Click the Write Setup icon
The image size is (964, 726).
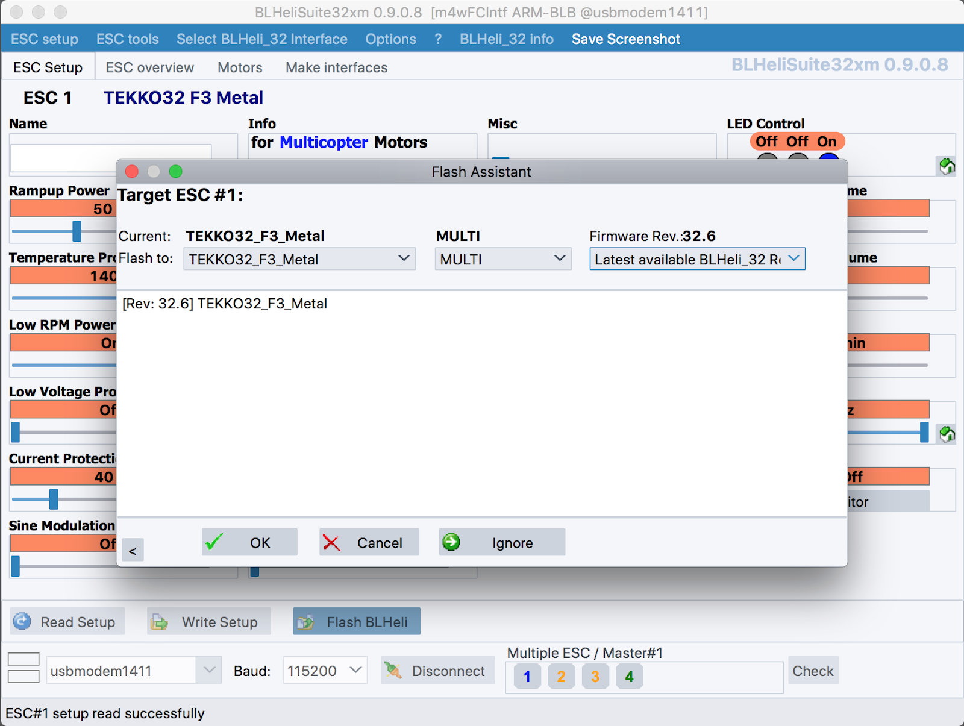point(159,622)
